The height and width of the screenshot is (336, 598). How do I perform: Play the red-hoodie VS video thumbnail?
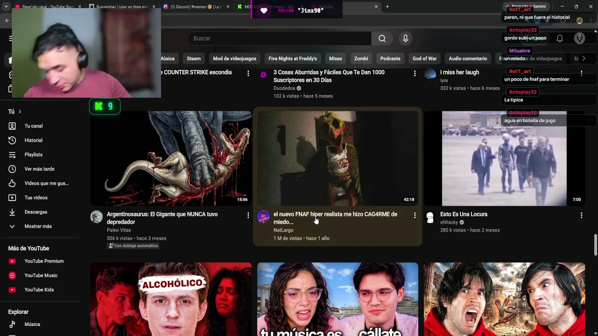504,299
